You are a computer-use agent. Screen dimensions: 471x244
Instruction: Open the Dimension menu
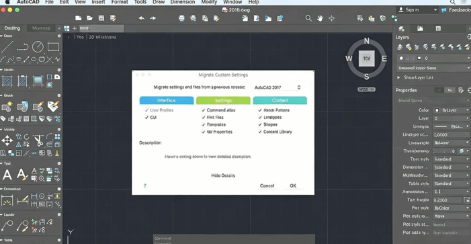click(x=183, y=2)
